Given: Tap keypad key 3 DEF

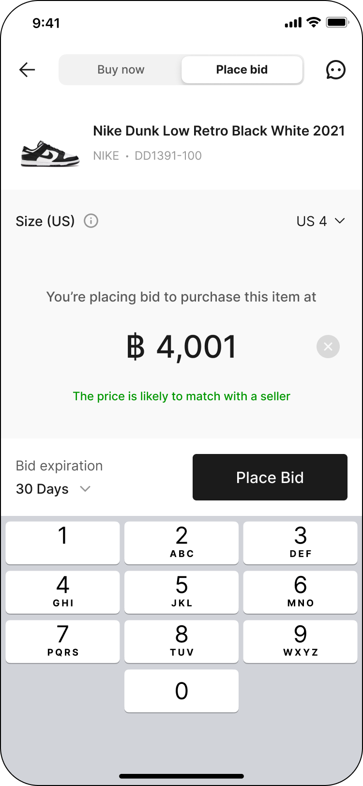Looking at the screenshot, I should [x=300, y=543].
